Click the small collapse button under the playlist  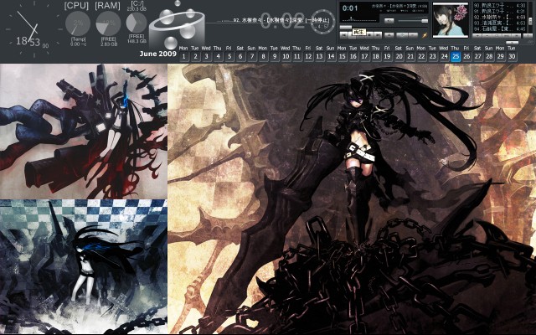512,43
